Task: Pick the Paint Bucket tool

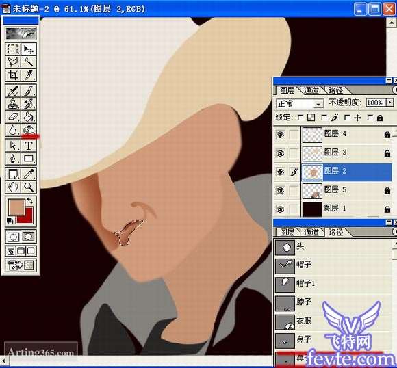Action: point(29,117)
